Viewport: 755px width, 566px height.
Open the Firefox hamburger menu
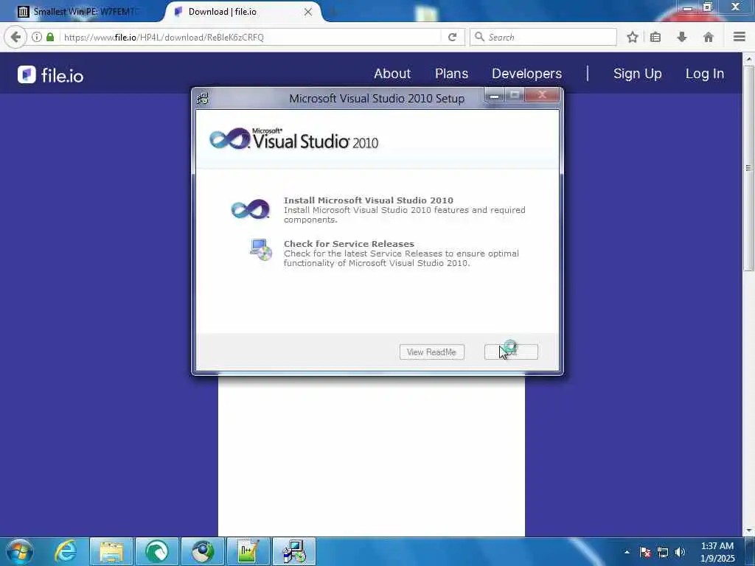click(x=740, y=37)
